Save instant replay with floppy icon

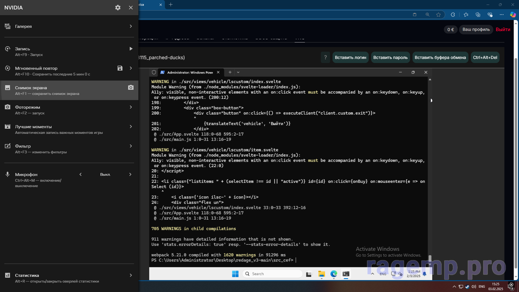[120, 68]
